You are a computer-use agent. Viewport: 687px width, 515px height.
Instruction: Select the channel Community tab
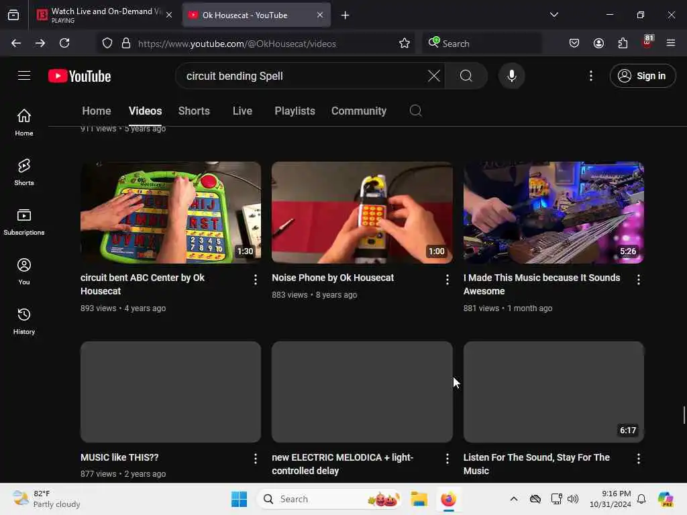click(x=359, y=111)
